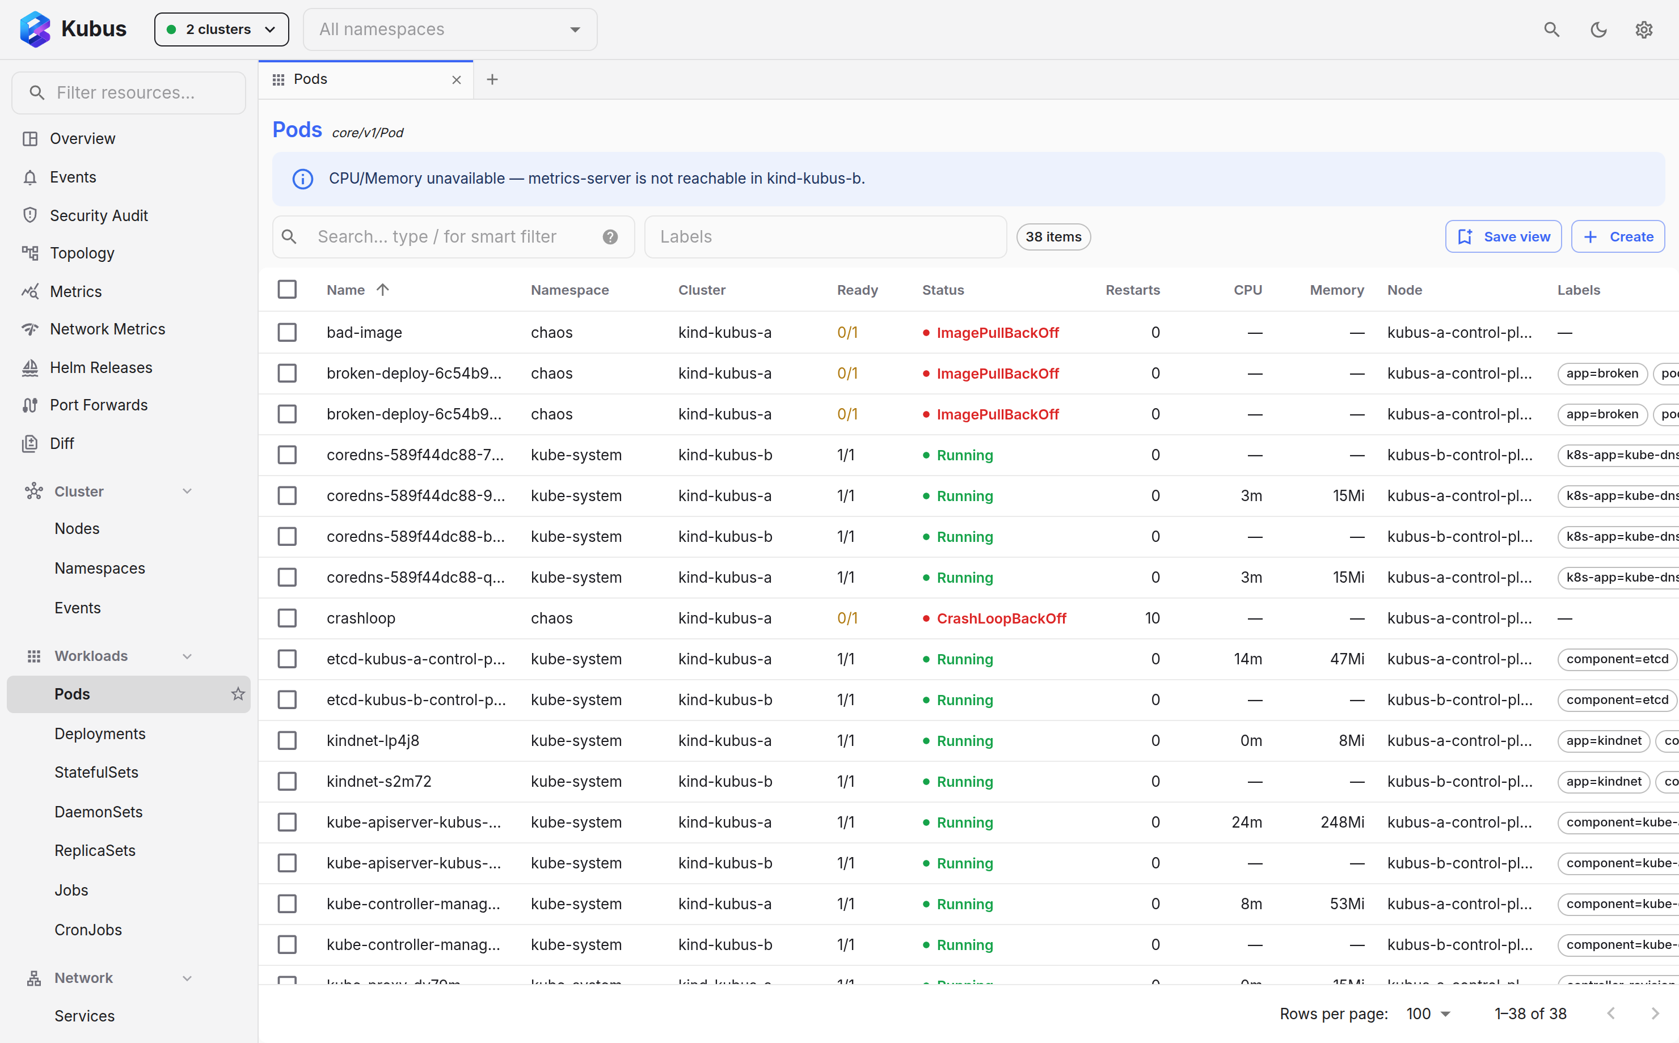Toggle dark mode moon icon
This screenshot has height=1043, width=1679.
pyautogui.click(x=1598, y=29)
